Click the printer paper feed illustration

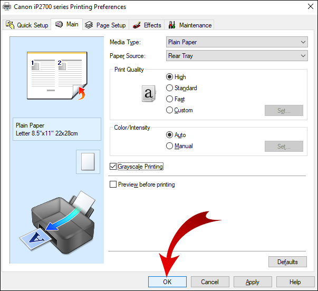tap(57, 222)
